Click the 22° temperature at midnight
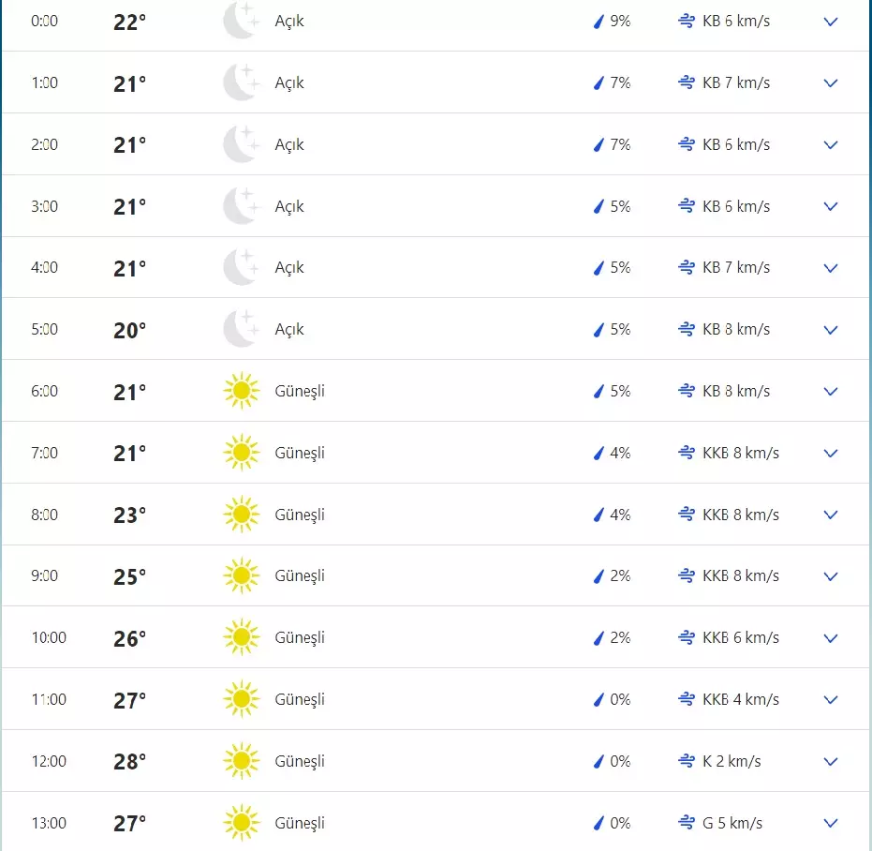Screen dimensions: 872x851 (130, 22)
